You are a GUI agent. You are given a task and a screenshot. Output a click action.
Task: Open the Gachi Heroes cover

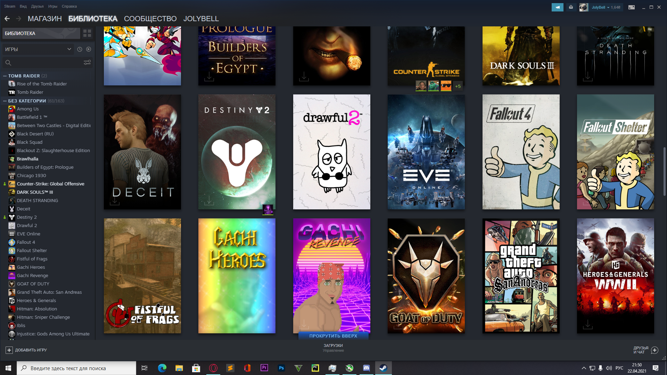point(237,276)
